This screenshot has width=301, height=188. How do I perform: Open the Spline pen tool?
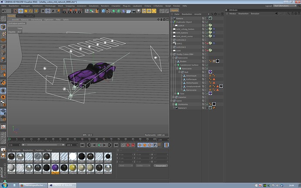109,11
